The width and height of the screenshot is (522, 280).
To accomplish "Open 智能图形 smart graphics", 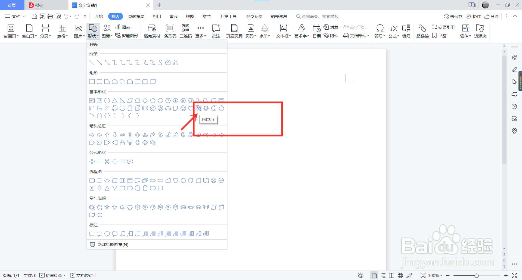I will pyautogui.click(x=127, y=36).
